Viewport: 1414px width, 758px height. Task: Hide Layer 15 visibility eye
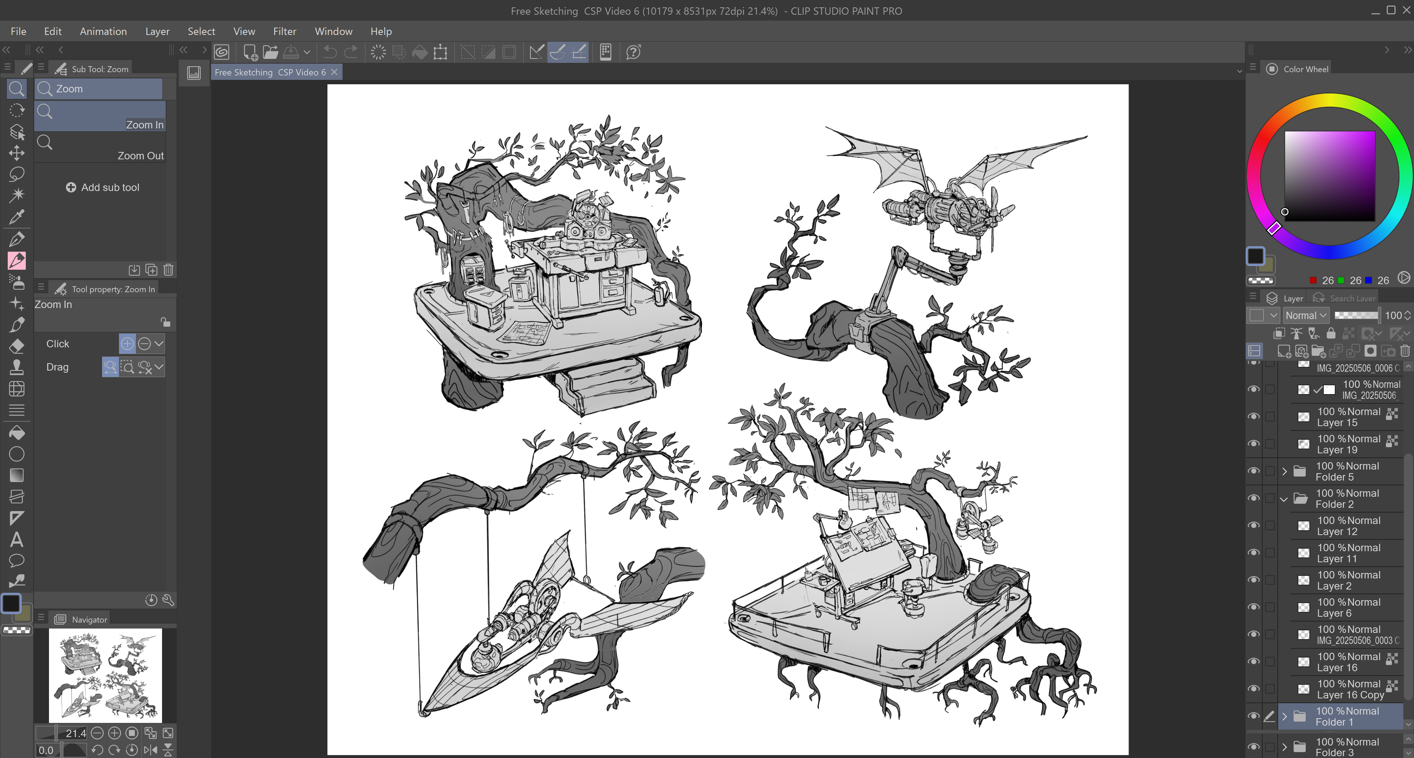coord(1254,416)
